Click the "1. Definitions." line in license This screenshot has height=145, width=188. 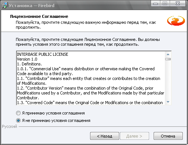click(29, 64)
